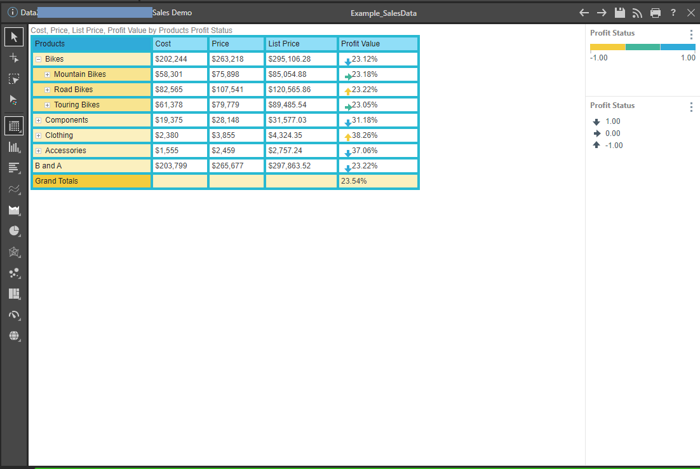Screen dimensions: 700x469
Task: Print using the printer icon
Action: 656,13
